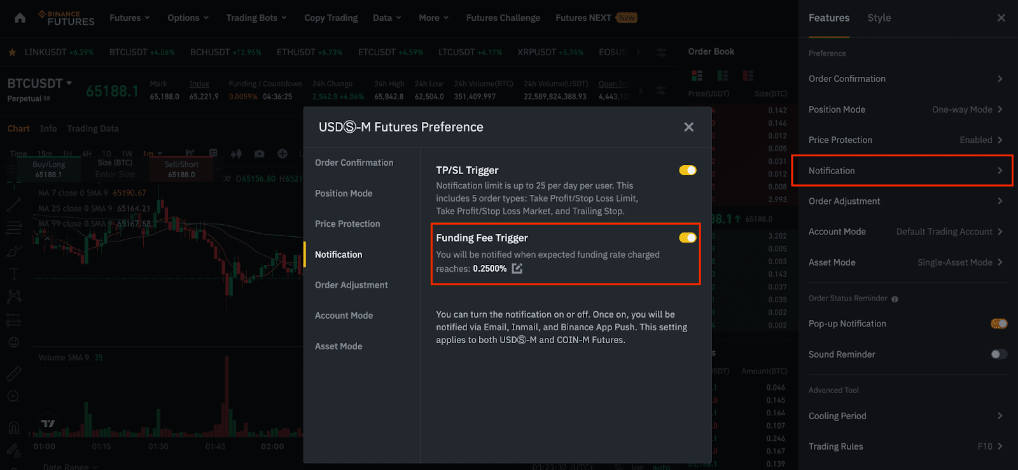
Task: Show only buy orders in Order Book
Action: pos(723,76)
